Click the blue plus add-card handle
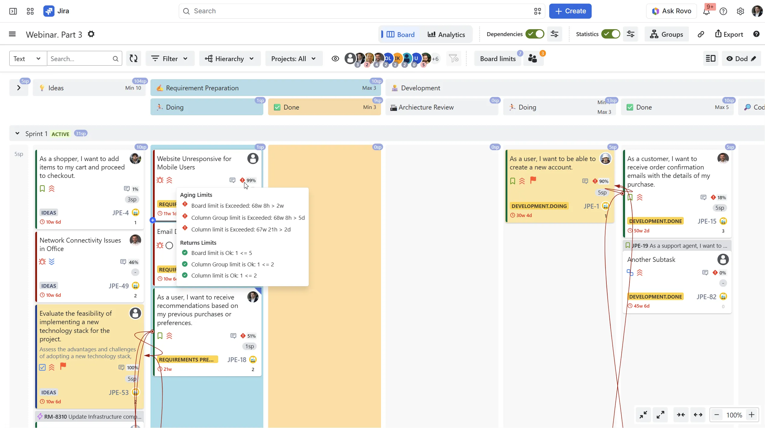Viewport: 765px width, 428px height. (153, 220)
